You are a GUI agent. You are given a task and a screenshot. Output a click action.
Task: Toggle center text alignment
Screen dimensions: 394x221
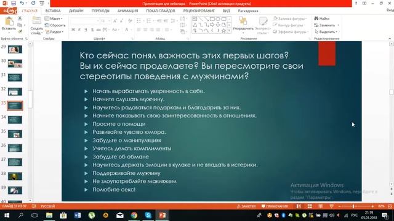(x=145, y=30)
